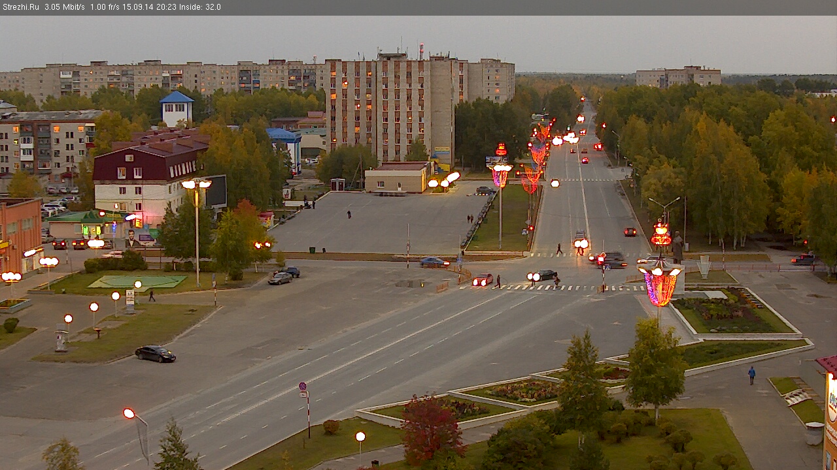837x470 pixels.
Task: Select the Inside: 32.0 temperature reading
Action: (199, 7)
